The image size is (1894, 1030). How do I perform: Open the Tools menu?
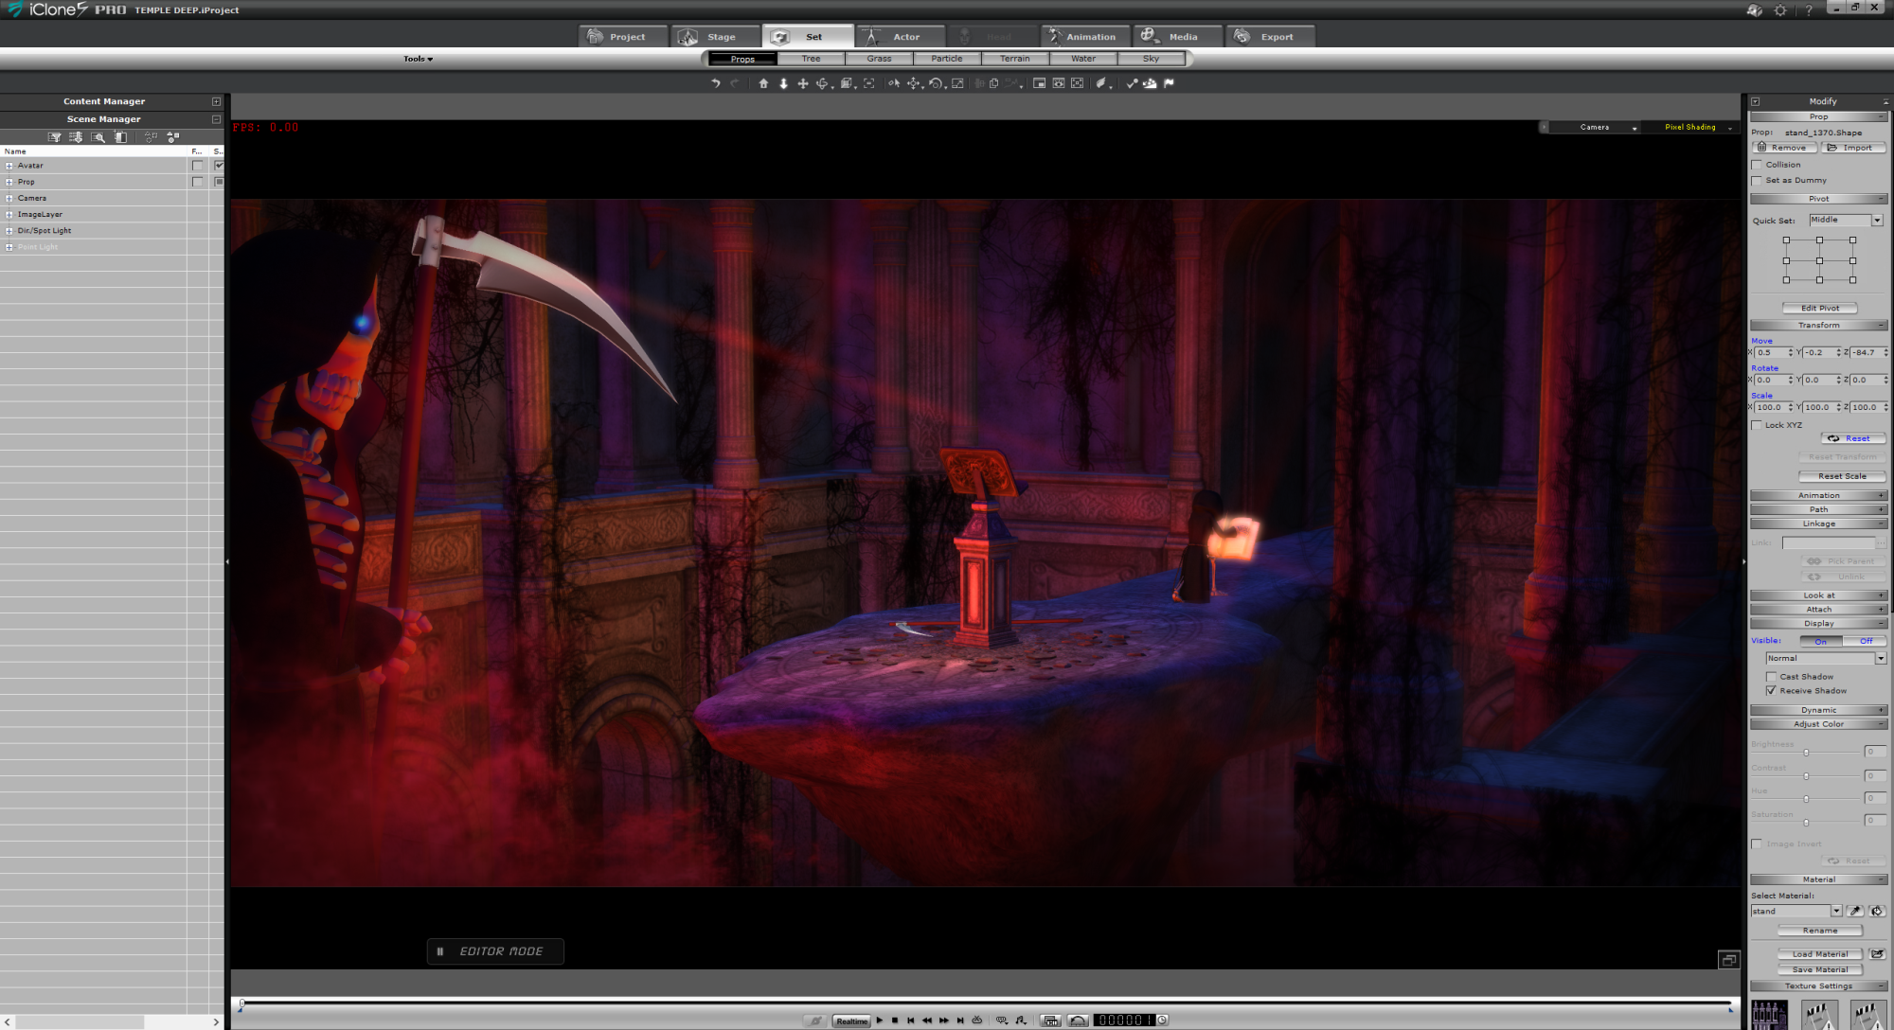tap(418, 59)
